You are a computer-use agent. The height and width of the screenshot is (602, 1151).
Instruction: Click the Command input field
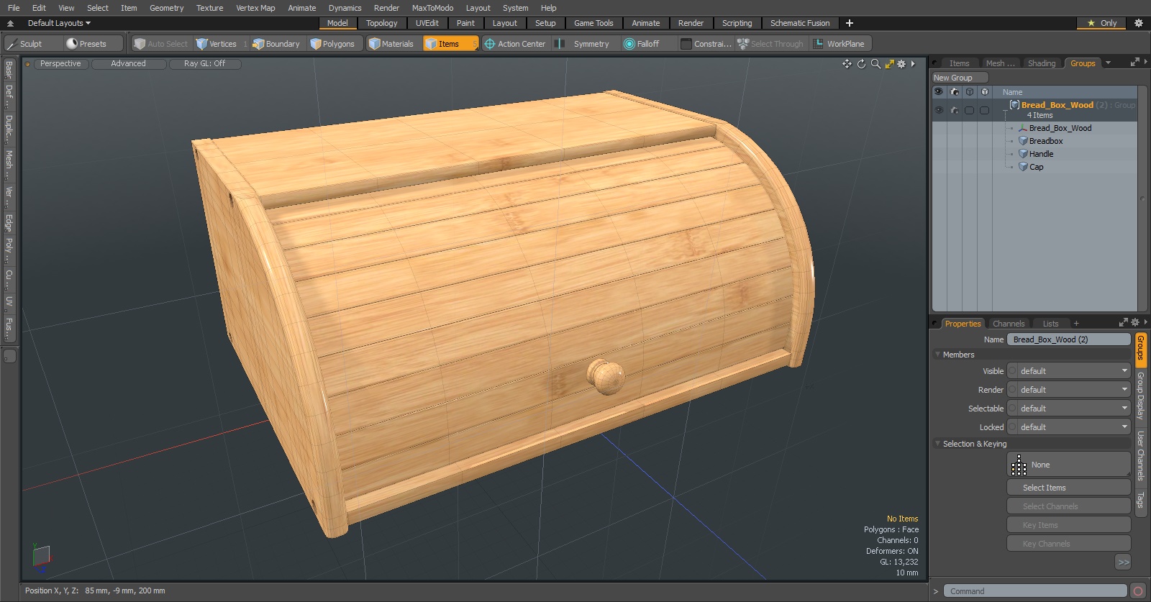pos(1034,591)
